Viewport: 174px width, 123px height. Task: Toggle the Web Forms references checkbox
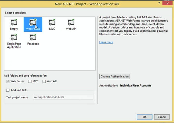[8, 81]
